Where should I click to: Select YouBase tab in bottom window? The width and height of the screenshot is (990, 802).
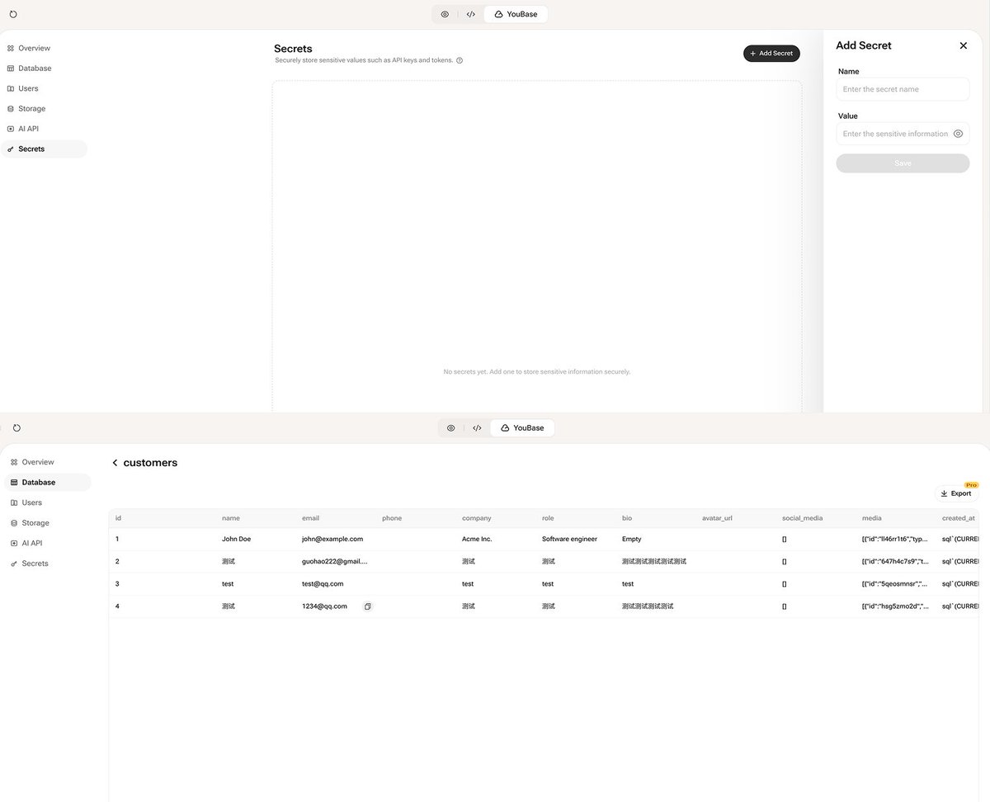click(x=522, y=428)
